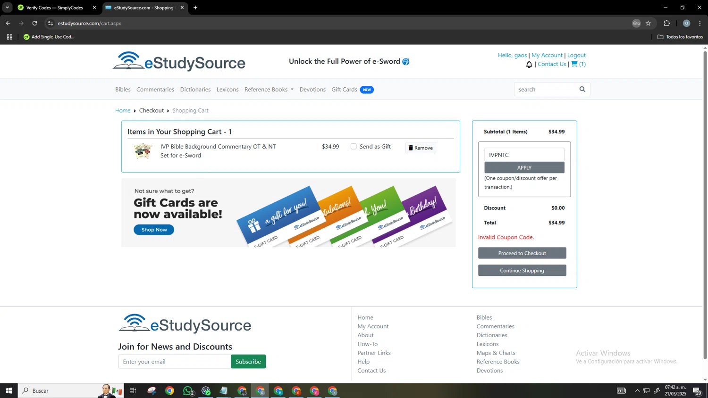
Task: Click Continue Shopping button
Action: point(522,270)
